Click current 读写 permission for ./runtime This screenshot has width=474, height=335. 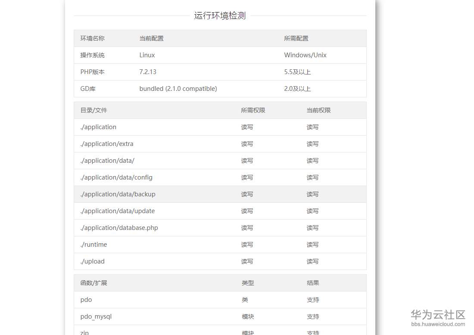click(312, 245)
